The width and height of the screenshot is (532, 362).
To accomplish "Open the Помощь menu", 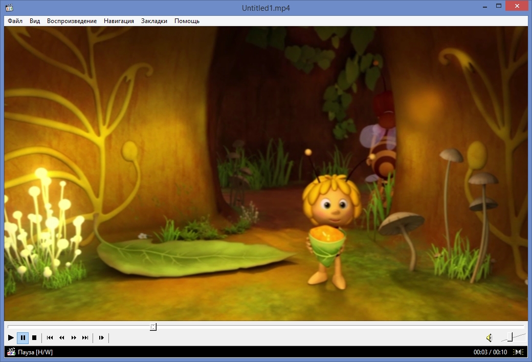I will click(187, 20).
